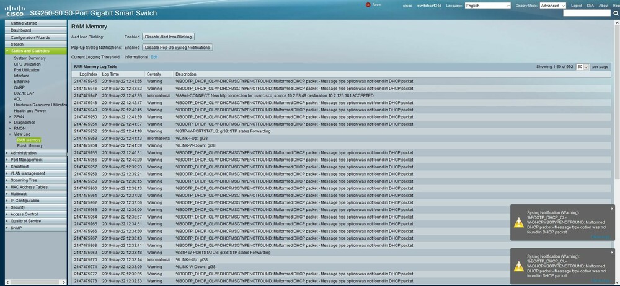Click into the top search input field

click(x=586, y=13)
